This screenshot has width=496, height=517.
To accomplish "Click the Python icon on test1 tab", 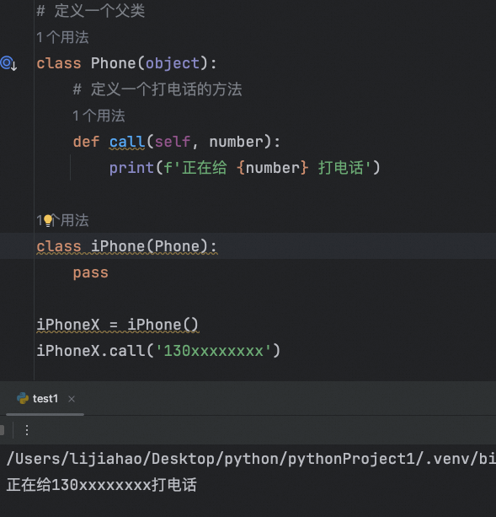I will [23, 398].
